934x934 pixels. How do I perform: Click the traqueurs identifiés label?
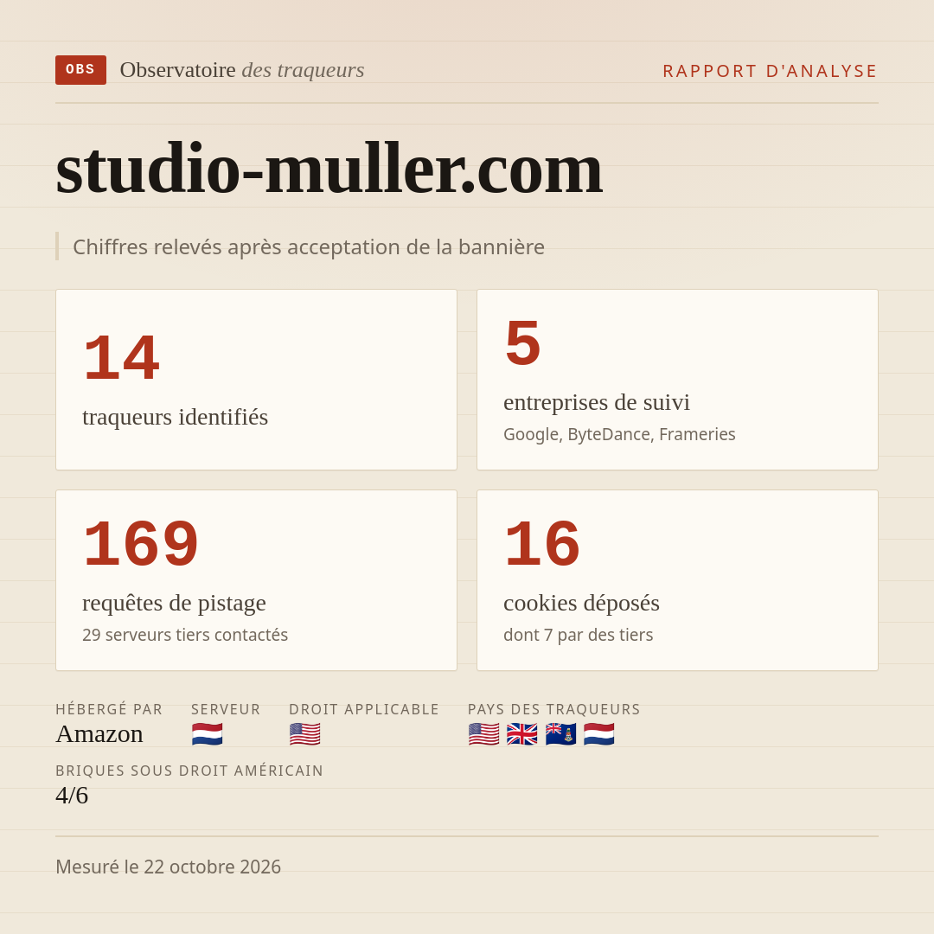175,417
